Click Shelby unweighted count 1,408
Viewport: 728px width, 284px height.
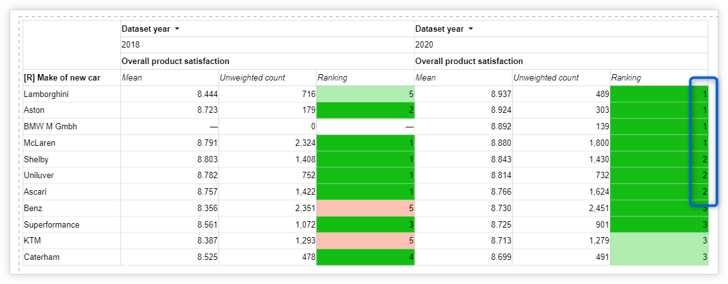(306, 159)
